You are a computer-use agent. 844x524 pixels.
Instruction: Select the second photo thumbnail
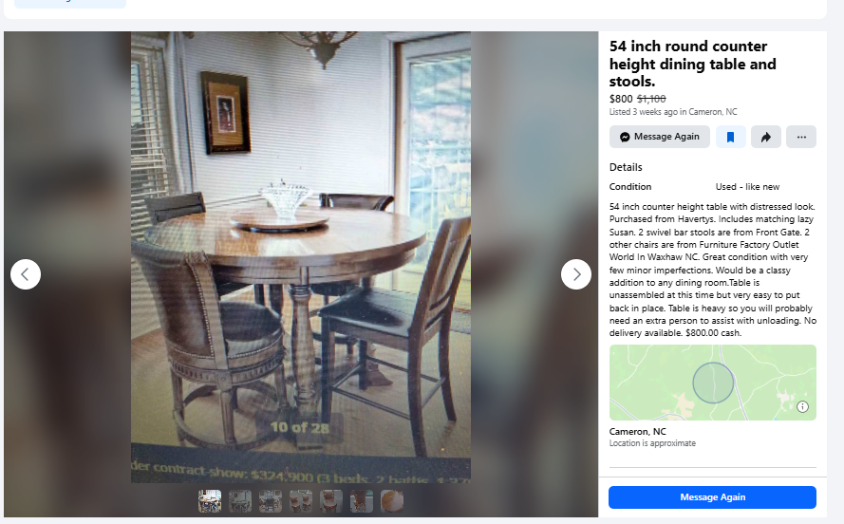coord(240,501)
